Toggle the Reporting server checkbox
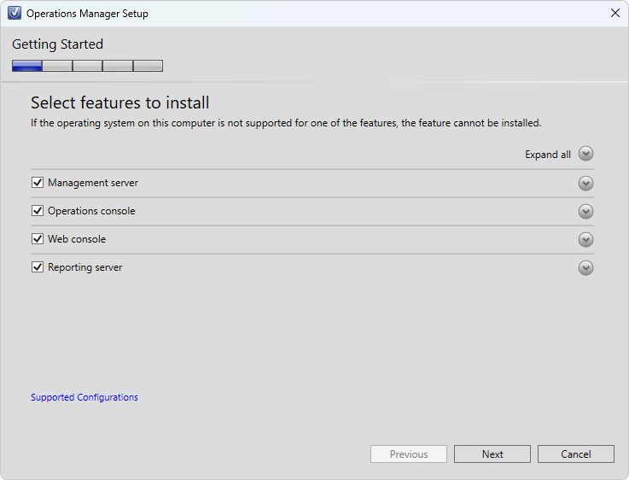The image size is (629, 480). point(38,266)
